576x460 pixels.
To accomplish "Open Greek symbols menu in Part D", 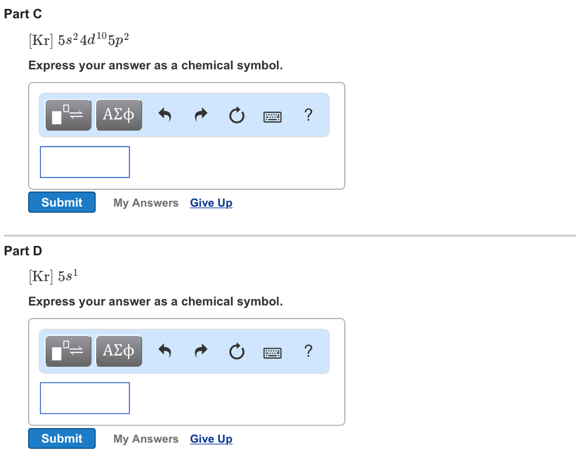I will [119, 351].
